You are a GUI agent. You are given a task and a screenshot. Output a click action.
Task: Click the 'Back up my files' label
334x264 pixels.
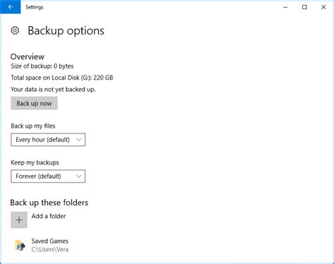click(x=33, y=126)
